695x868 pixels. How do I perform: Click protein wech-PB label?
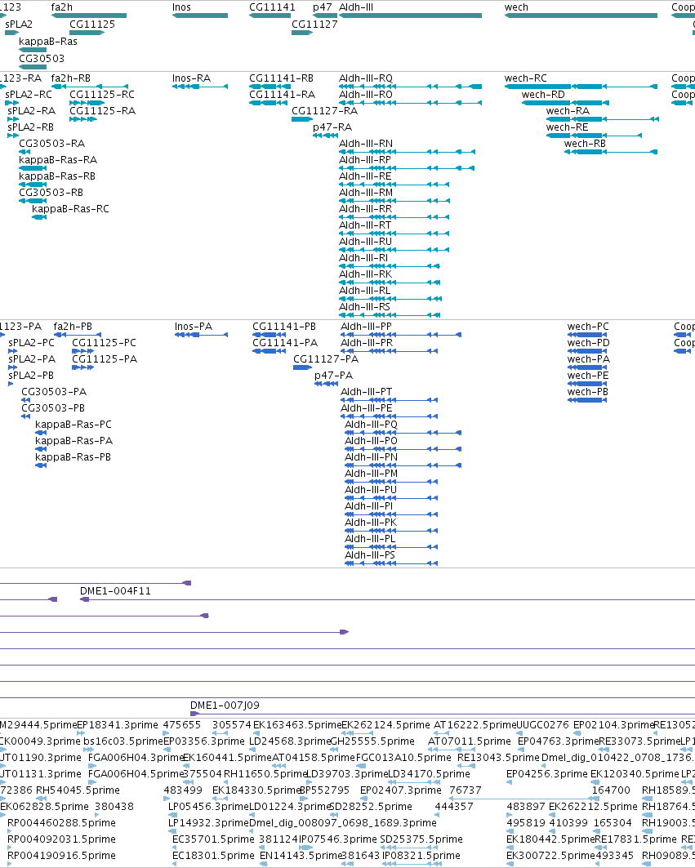pos(588,392)
